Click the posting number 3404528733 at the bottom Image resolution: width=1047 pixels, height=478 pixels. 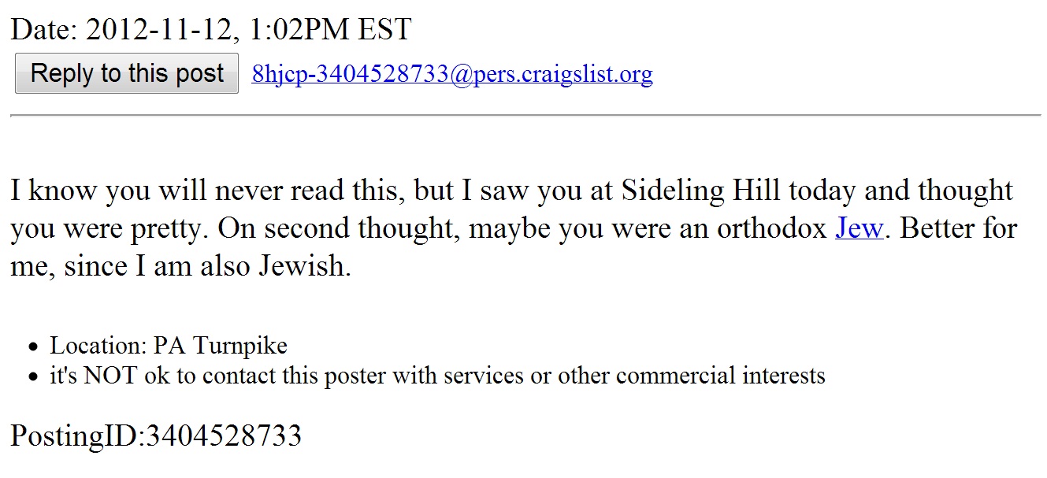coord(224,435)
